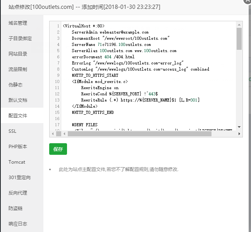Screen dimensions: 251x232
Task: Open 流量限制 settings tab
Action: 22,69
